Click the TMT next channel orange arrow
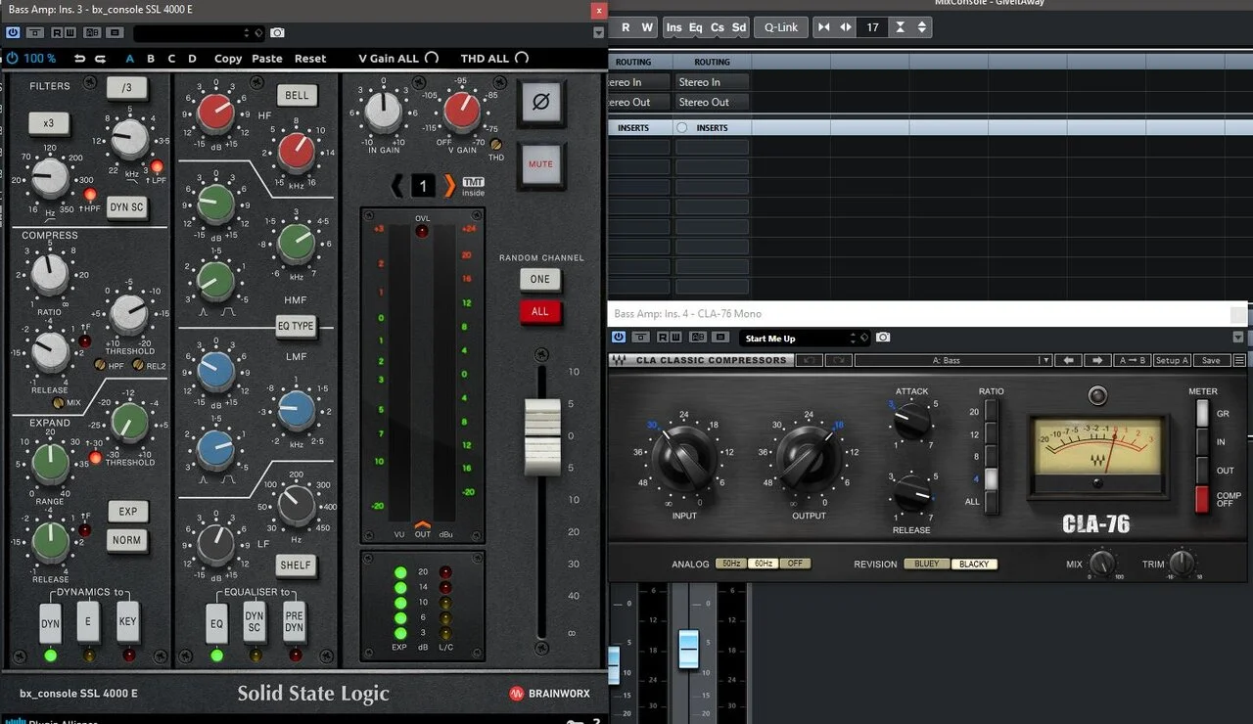 pos(449,185)
